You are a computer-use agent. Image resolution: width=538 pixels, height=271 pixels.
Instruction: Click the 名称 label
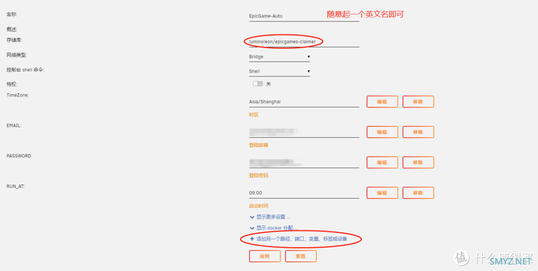point(12,15)
